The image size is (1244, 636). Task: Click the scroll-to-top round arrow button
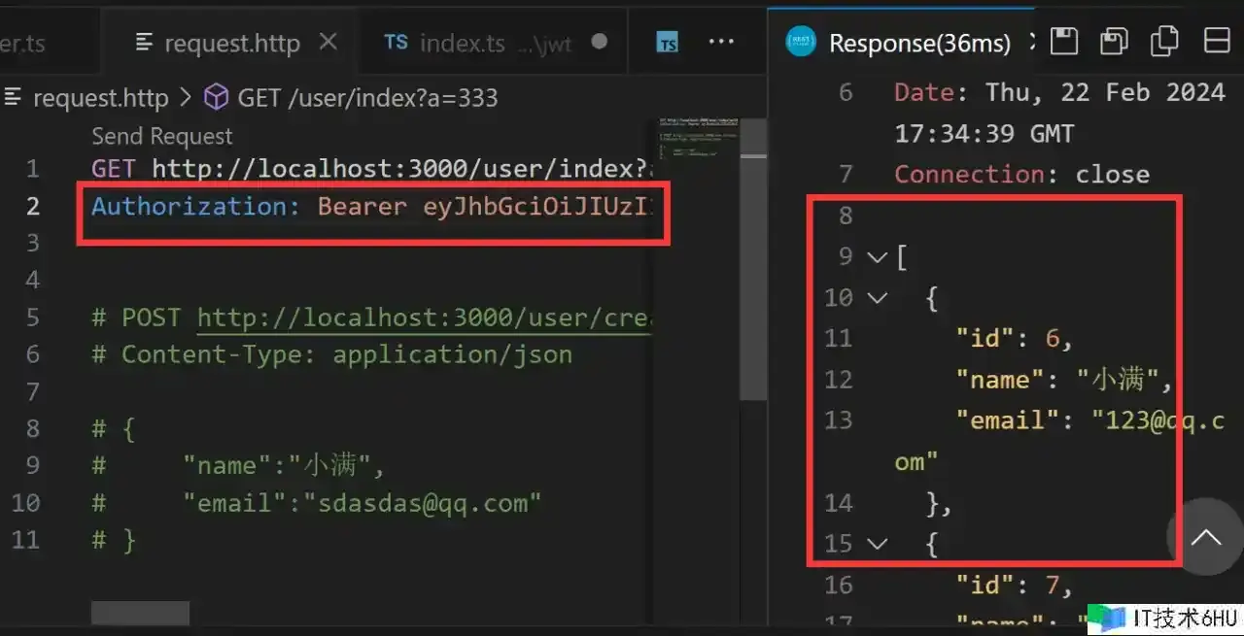click(1205, 537)
